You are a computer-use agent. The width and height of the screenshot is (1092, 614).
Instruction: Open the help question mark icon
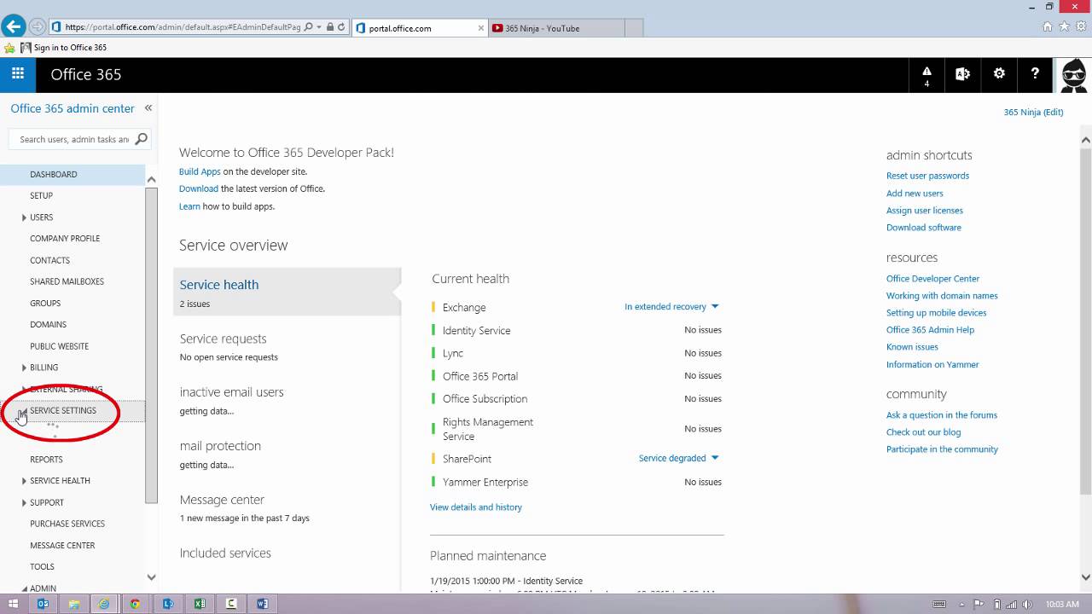coord(1035,74)
